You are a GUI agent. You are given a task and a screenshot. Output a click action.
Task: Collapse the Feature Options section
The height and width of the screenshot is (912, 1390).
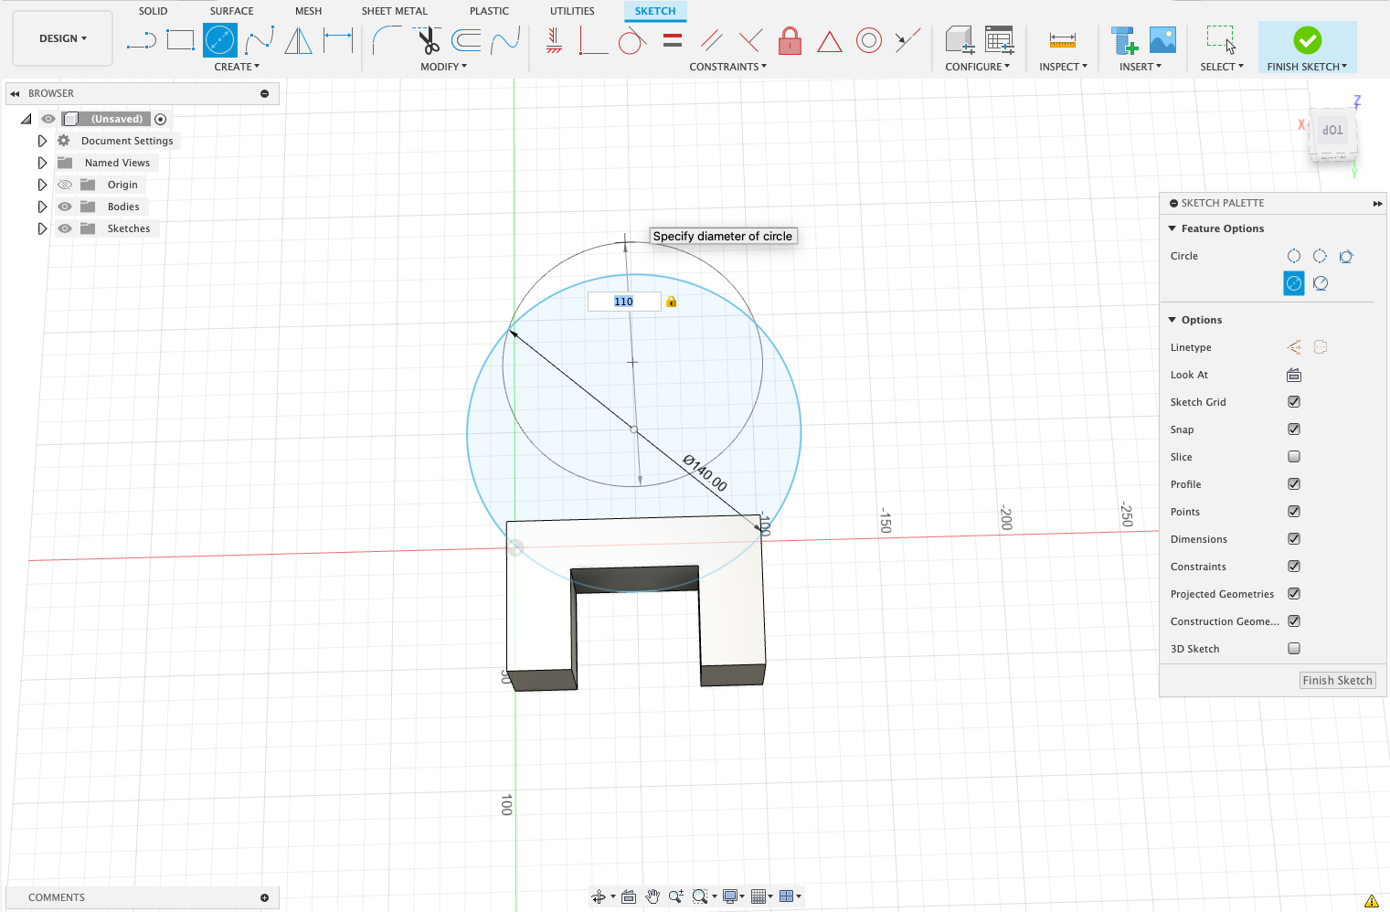click(x=1172, y=228)
